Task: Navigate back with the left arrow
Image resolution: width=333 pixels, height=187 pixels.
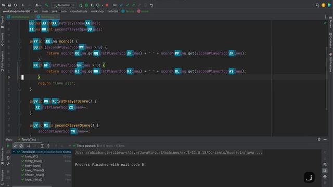Action: (x=23, y=5)
